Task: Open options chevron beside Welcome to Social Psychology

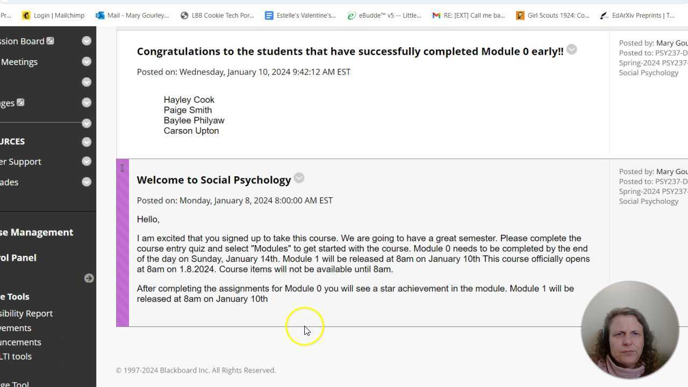Action: [299, 178]
